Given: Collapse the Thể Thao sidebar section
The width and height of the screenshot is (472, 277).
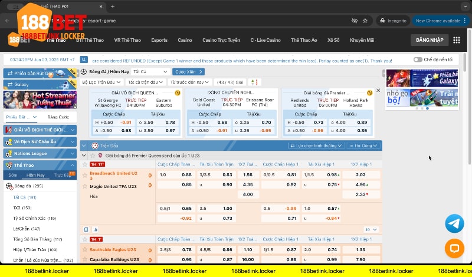Looking at the screenshot, I should (x=40, y=165).
